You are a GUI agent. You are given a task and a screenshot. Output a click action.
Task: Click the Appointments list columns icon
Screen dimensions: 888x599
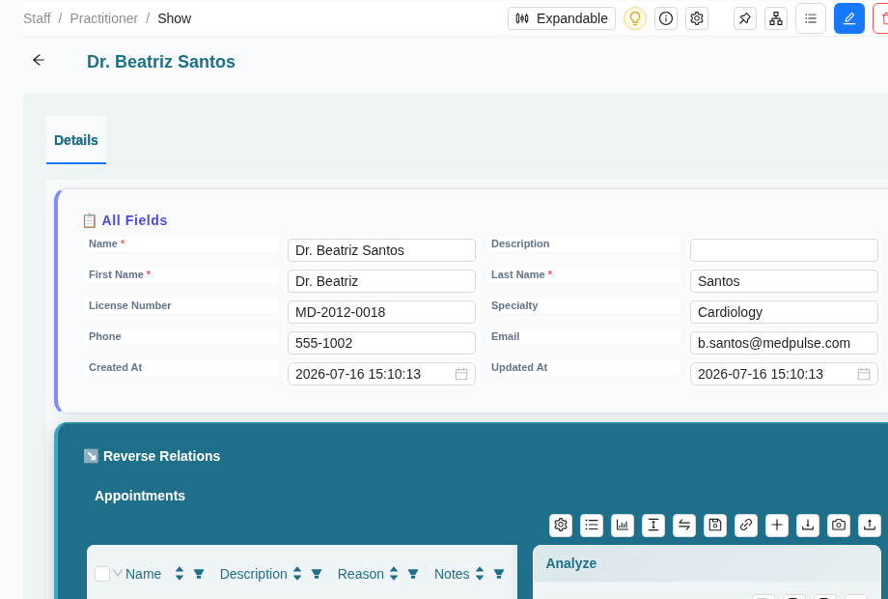tap(592, 525)
